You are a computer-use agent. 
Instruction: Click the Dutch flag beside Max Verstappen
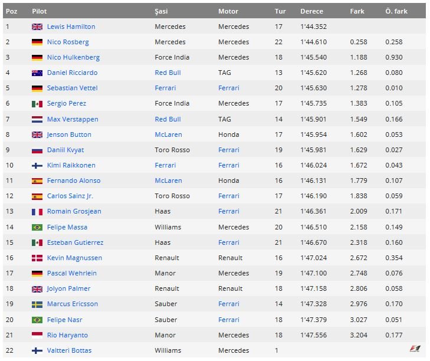pyautogui.click(x=37, y=119)
